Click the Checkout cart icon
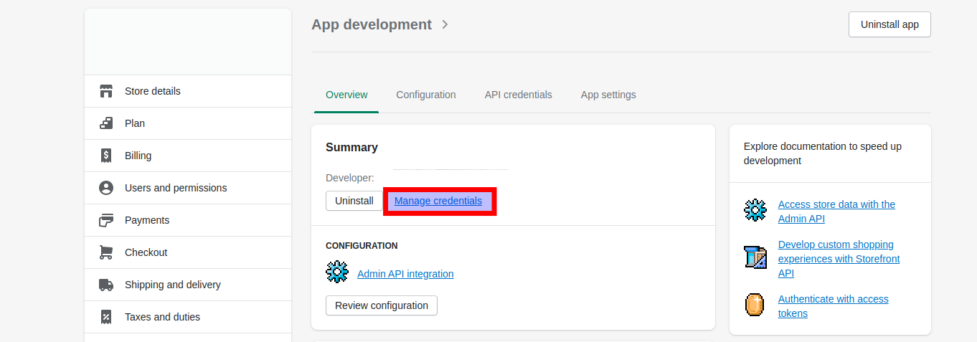977x342 pixels. [x=106, y=252]
